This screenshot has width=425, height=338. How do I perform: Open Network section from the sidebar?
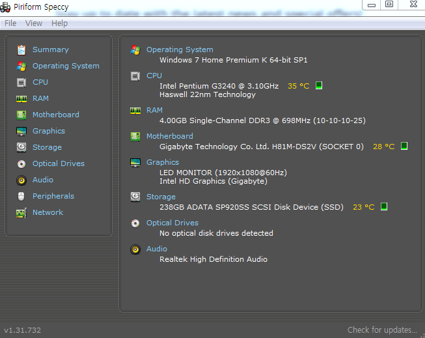48,212
